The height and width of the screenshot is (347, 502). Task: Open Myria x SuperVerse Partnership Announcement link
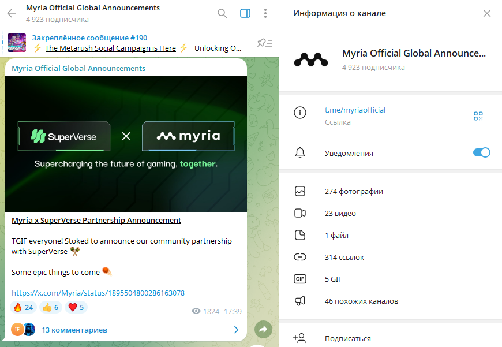[96, 220]
